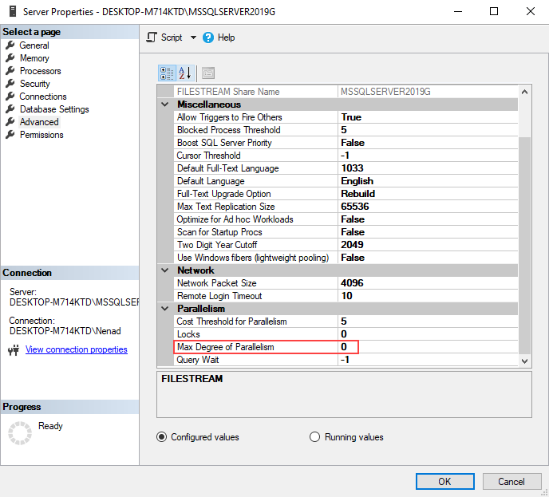Select the Running values radio button

(x=314, y=437)
